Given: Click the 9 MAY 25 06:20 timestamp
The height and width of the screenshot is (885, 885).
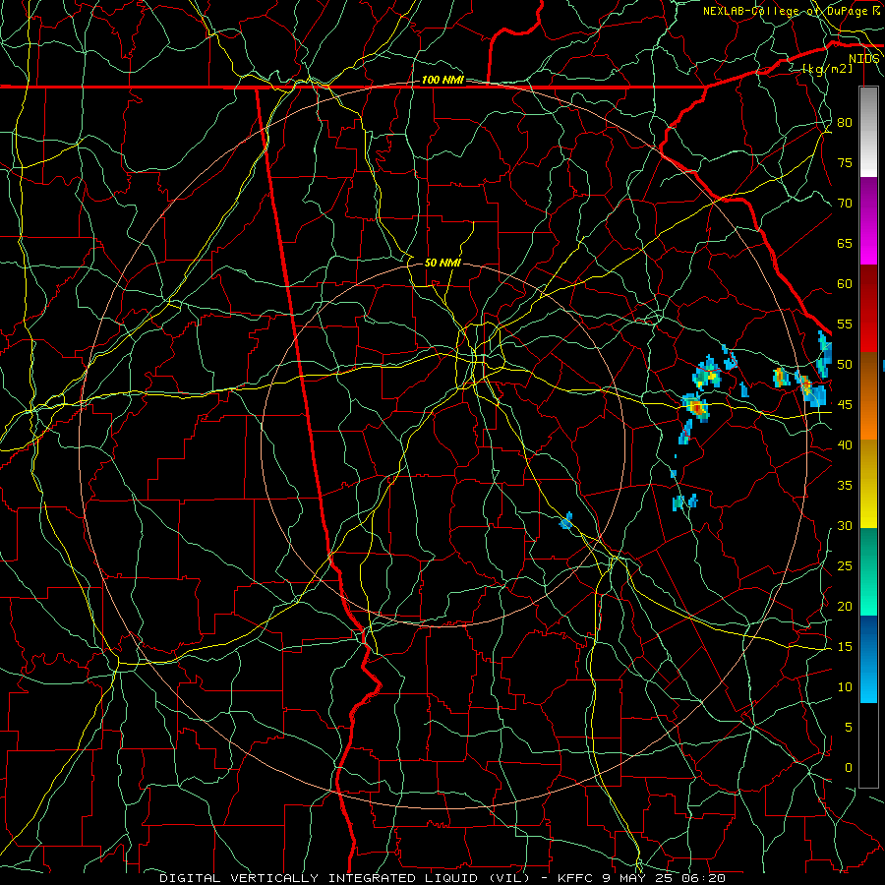Looking at the screenshot, I should click(x=662, y=878).
